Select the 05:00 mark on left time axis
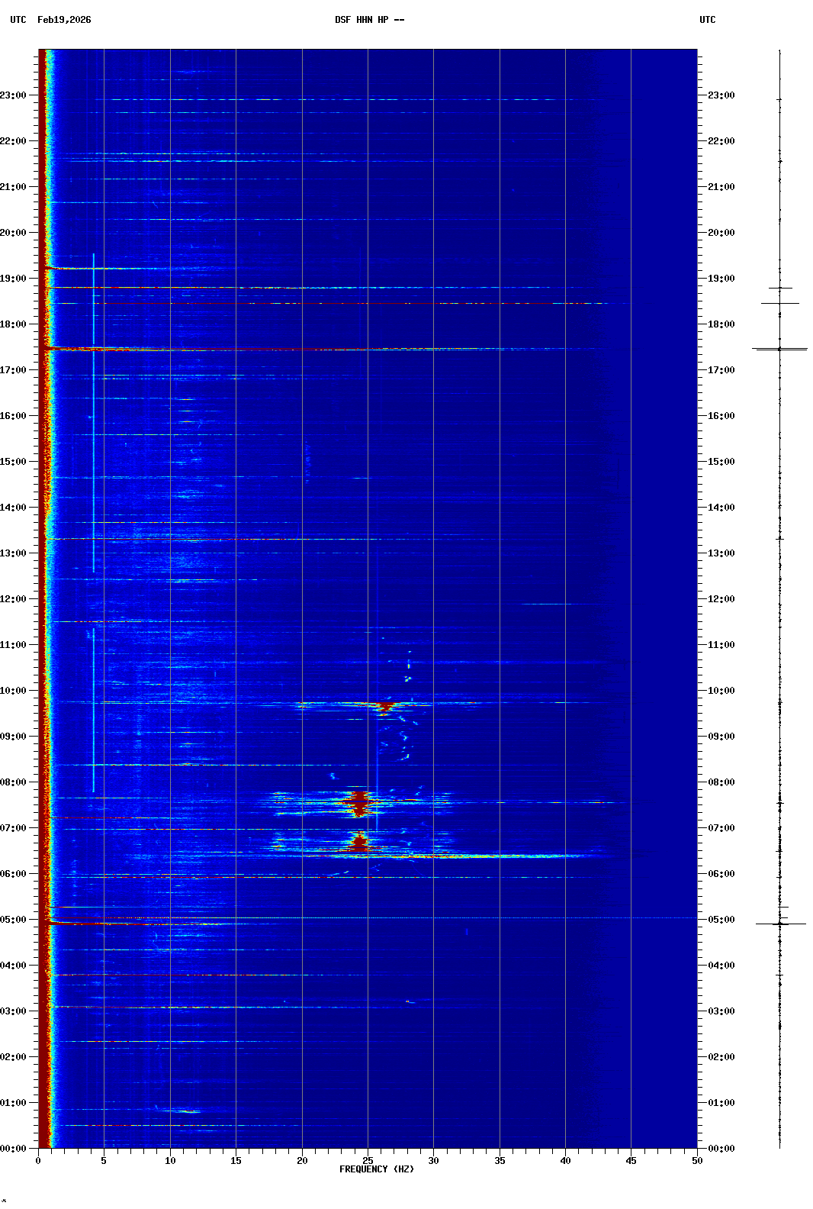Image resolution: width=813 pixels, height=1209 pixels. 14,920
